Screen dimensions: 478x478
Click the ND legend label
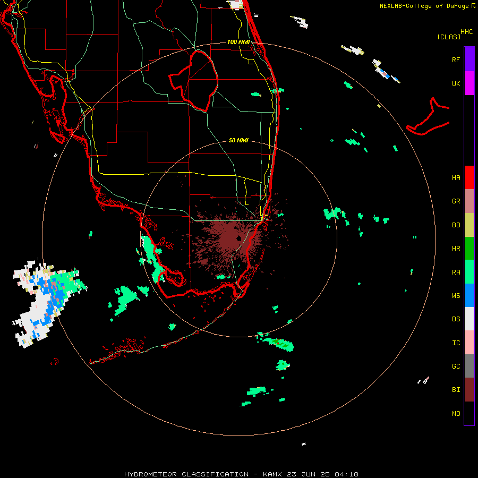(x=456, y=414)
